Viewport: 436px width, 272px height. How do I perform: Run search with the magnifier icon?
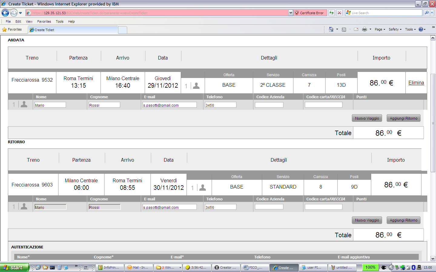click(x=427, y=13)
